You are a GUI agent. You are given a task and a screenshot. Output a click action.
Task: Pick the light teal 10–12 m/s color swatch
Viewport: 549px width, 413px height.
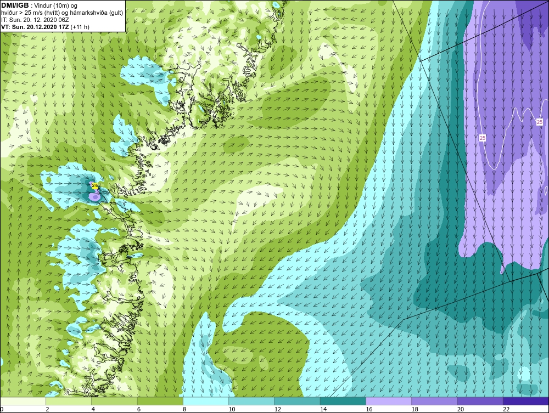pyautogui.click(x=251, y=401)
